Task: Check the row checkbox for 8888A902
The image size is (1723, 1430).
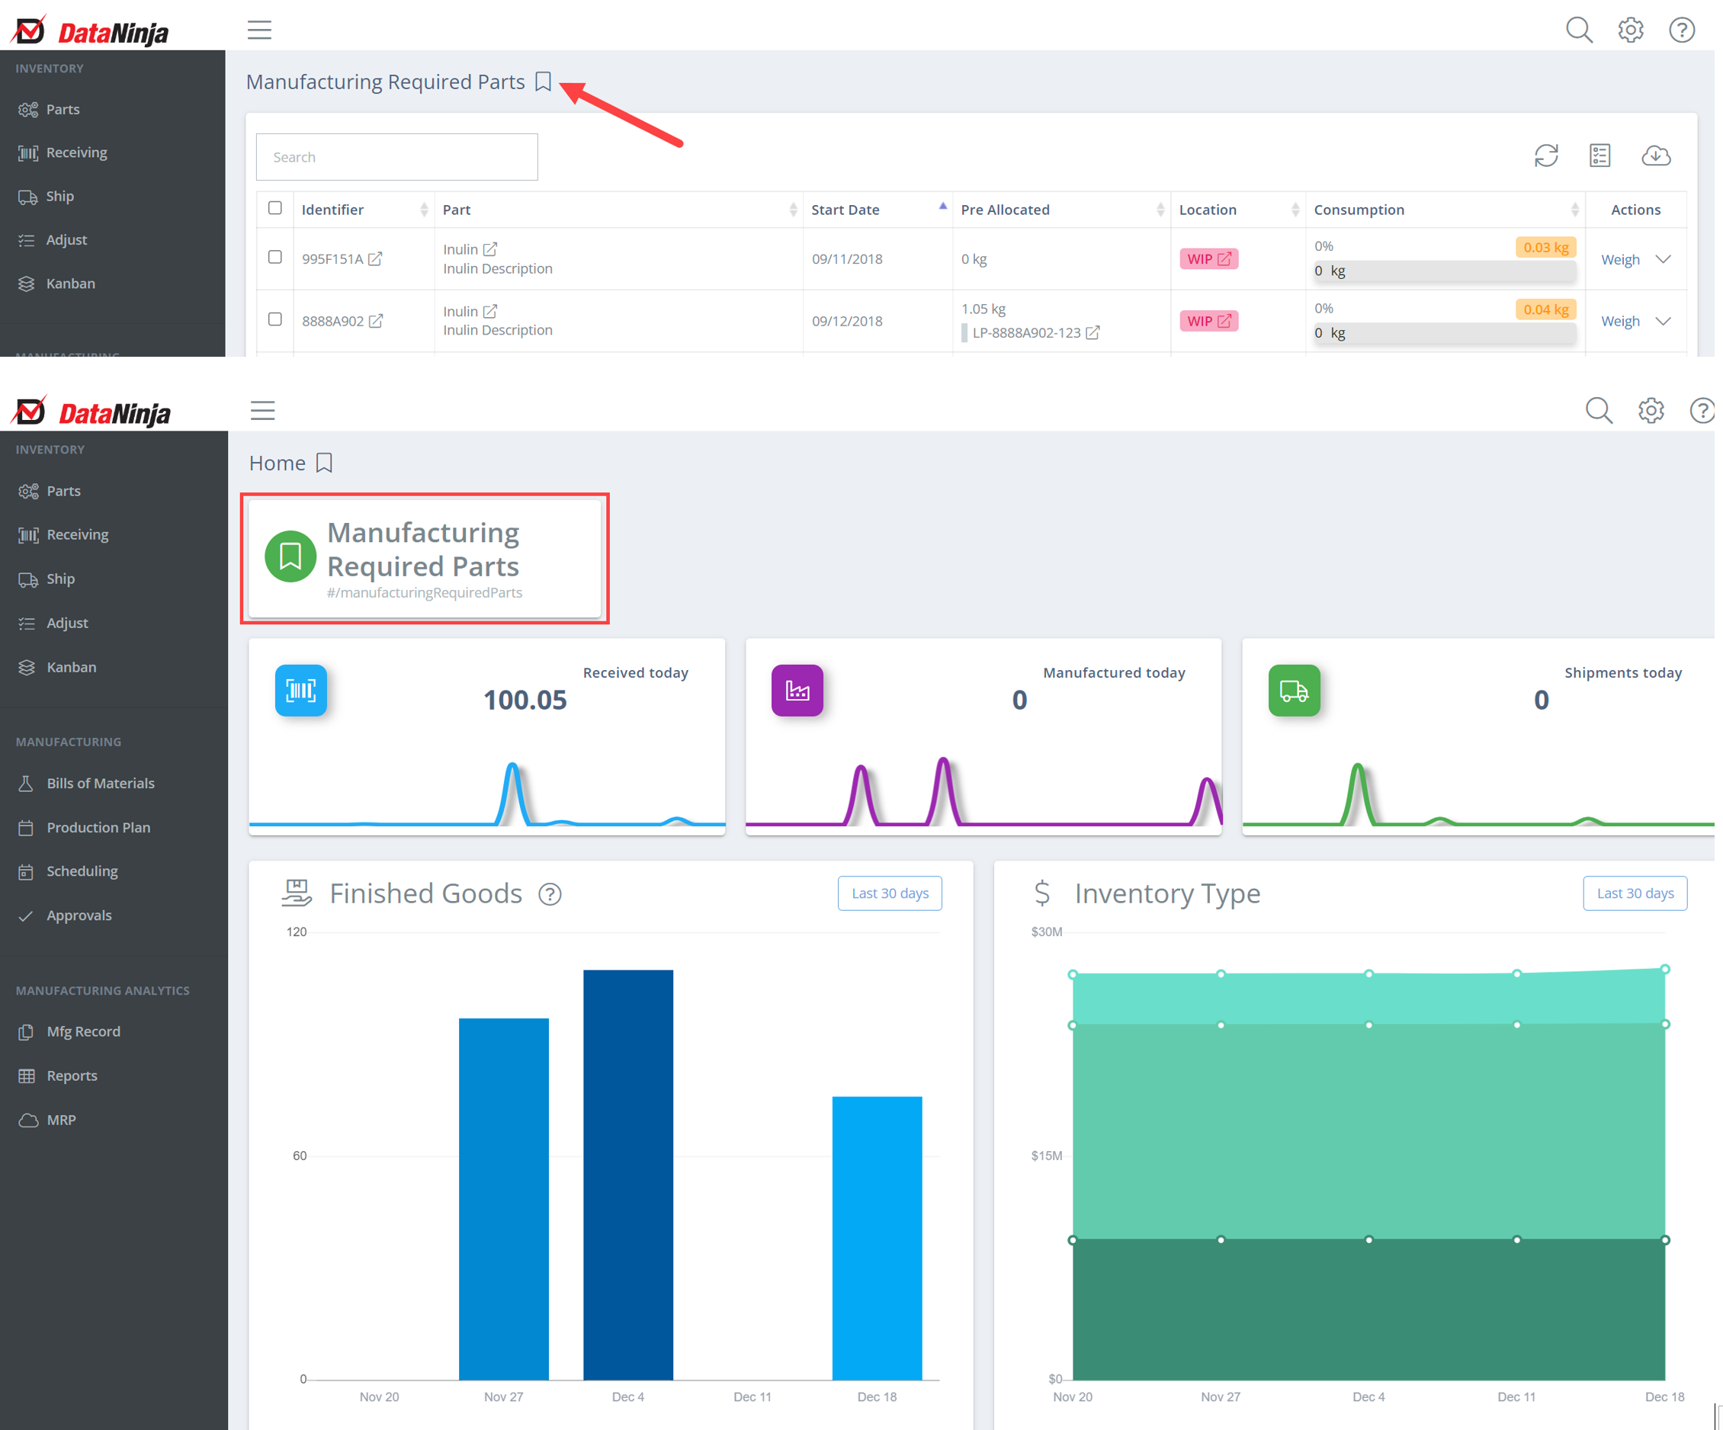Action: click(275, 319)
